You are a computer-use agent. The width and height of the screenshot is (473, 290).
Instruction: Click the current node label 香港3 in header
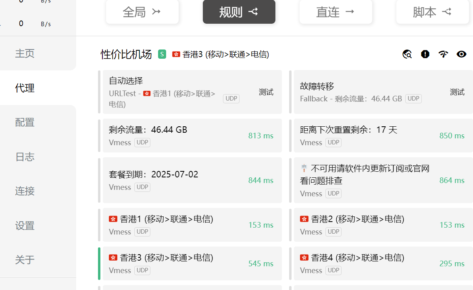click(226, 54)
